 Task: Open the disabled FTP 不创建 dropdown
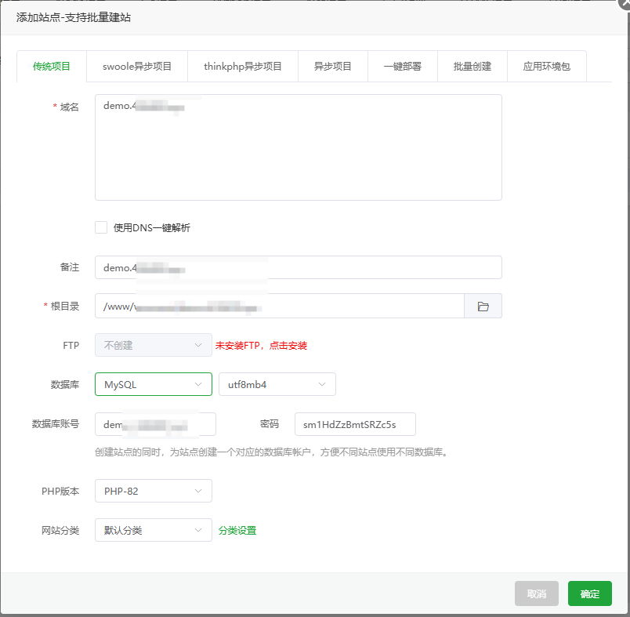(x=153, y=345)
